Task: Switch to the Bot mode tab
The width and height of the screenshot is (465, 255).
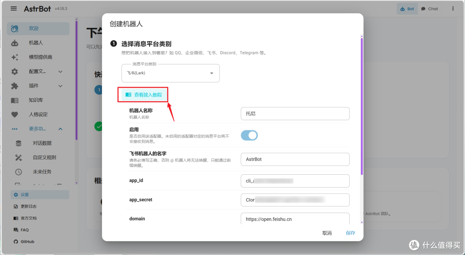Action: pos(407,9)
